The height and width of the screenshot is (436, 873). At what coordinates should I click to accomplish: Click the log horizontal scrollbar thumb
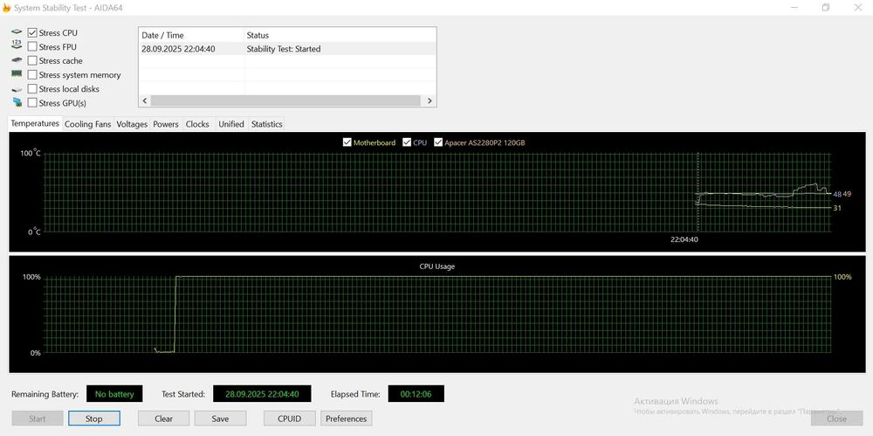[285, 100]
